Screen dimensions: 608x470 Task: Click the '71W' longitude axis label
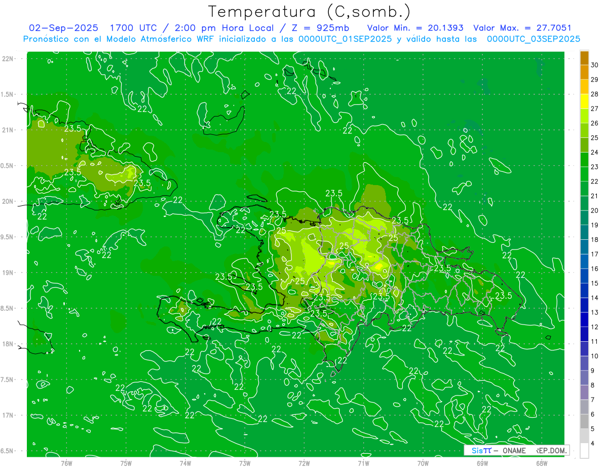point(363,463)
